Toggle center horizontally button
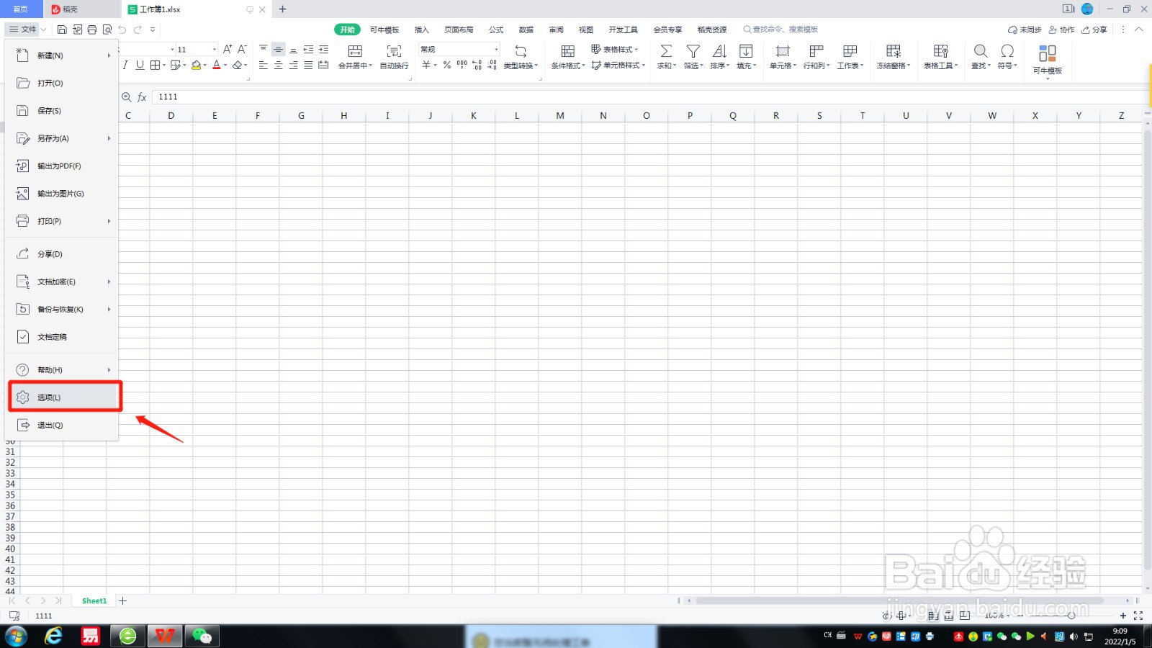Screen dimensions: 1152x648 coord(278,66)
